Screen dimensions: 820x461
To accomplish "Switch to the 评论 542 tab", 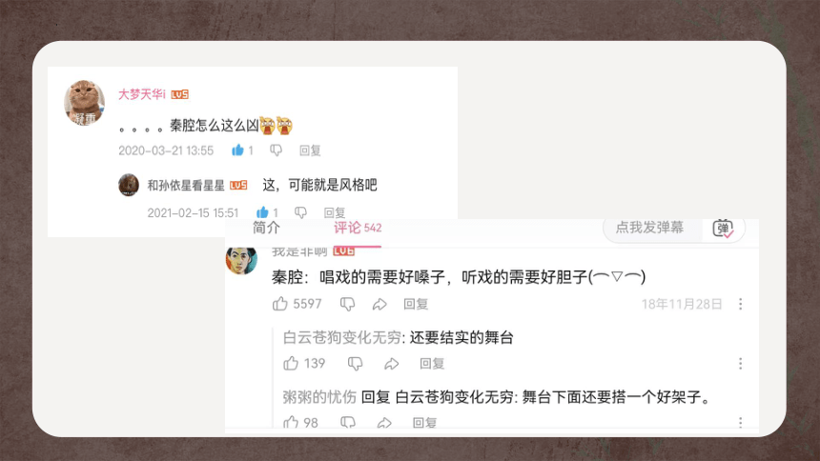I will [358, 228].
